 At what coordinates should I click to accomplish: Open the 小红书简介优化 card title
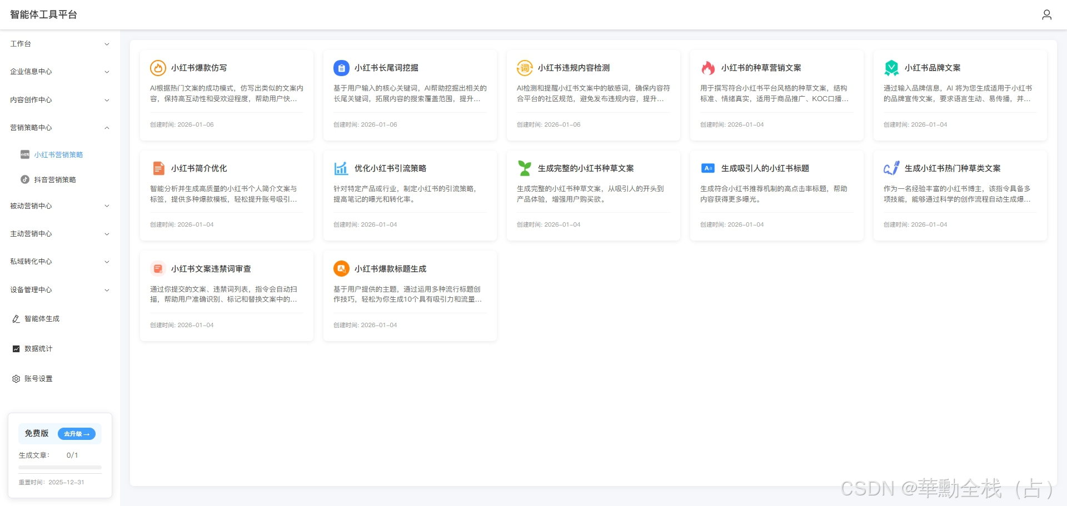(x=199, y=168)
